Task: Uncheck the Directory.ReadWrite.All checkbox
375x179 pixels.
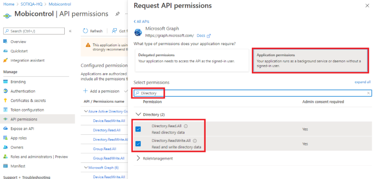Action: (x=138, y=144)
